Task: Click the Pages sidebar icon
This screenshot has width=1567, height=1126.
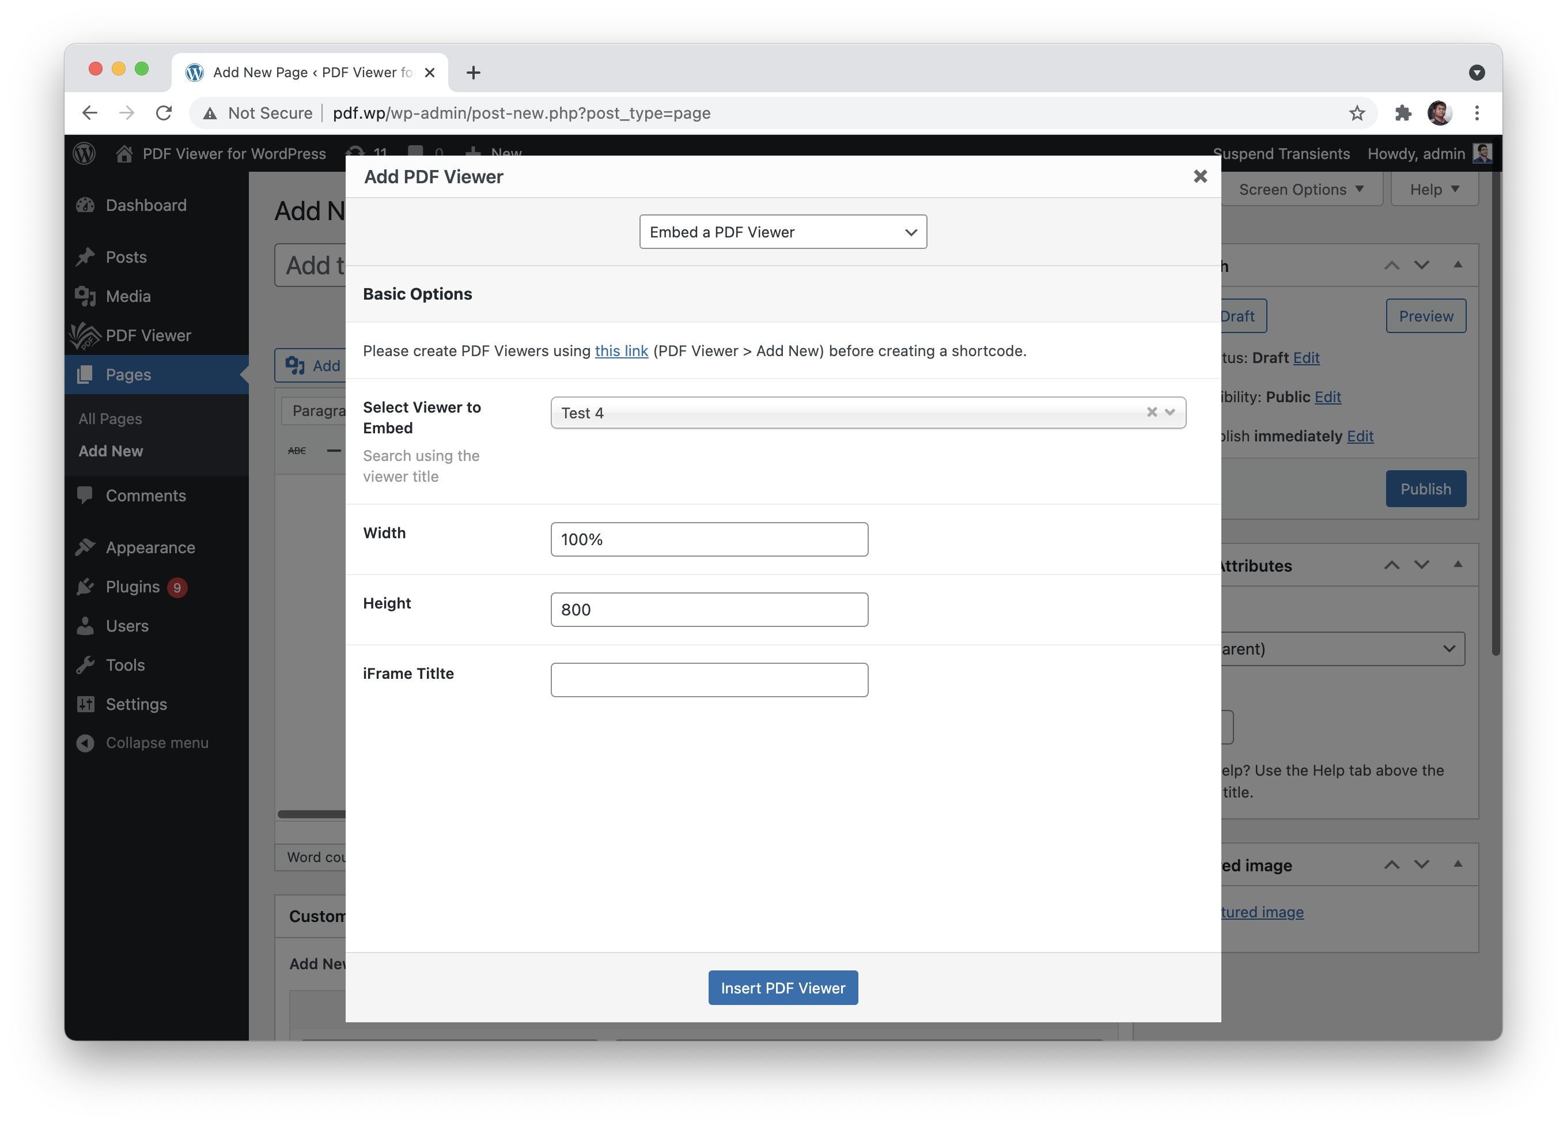Action: click(x=83, y=374)
